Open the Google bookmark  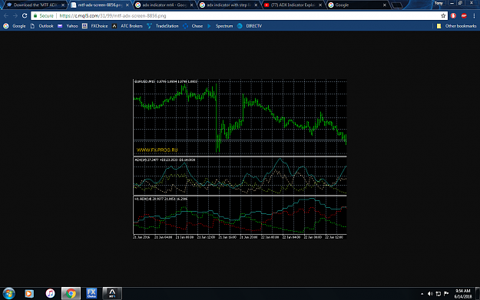pyautogui.click(x=15, y=26)
